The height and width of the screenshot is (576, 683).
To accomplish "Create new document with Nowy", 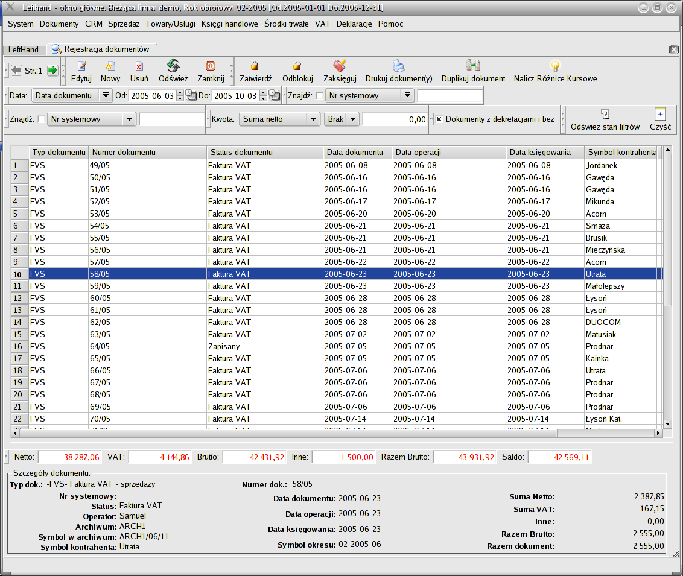I will (110, 72).
